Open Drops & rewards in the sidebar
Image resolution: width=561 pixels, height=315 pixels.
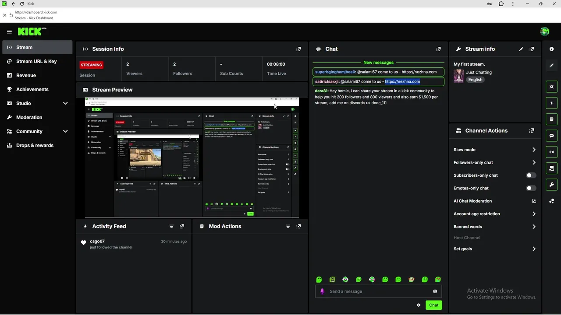pyautogui.click(x=37, y=145)
